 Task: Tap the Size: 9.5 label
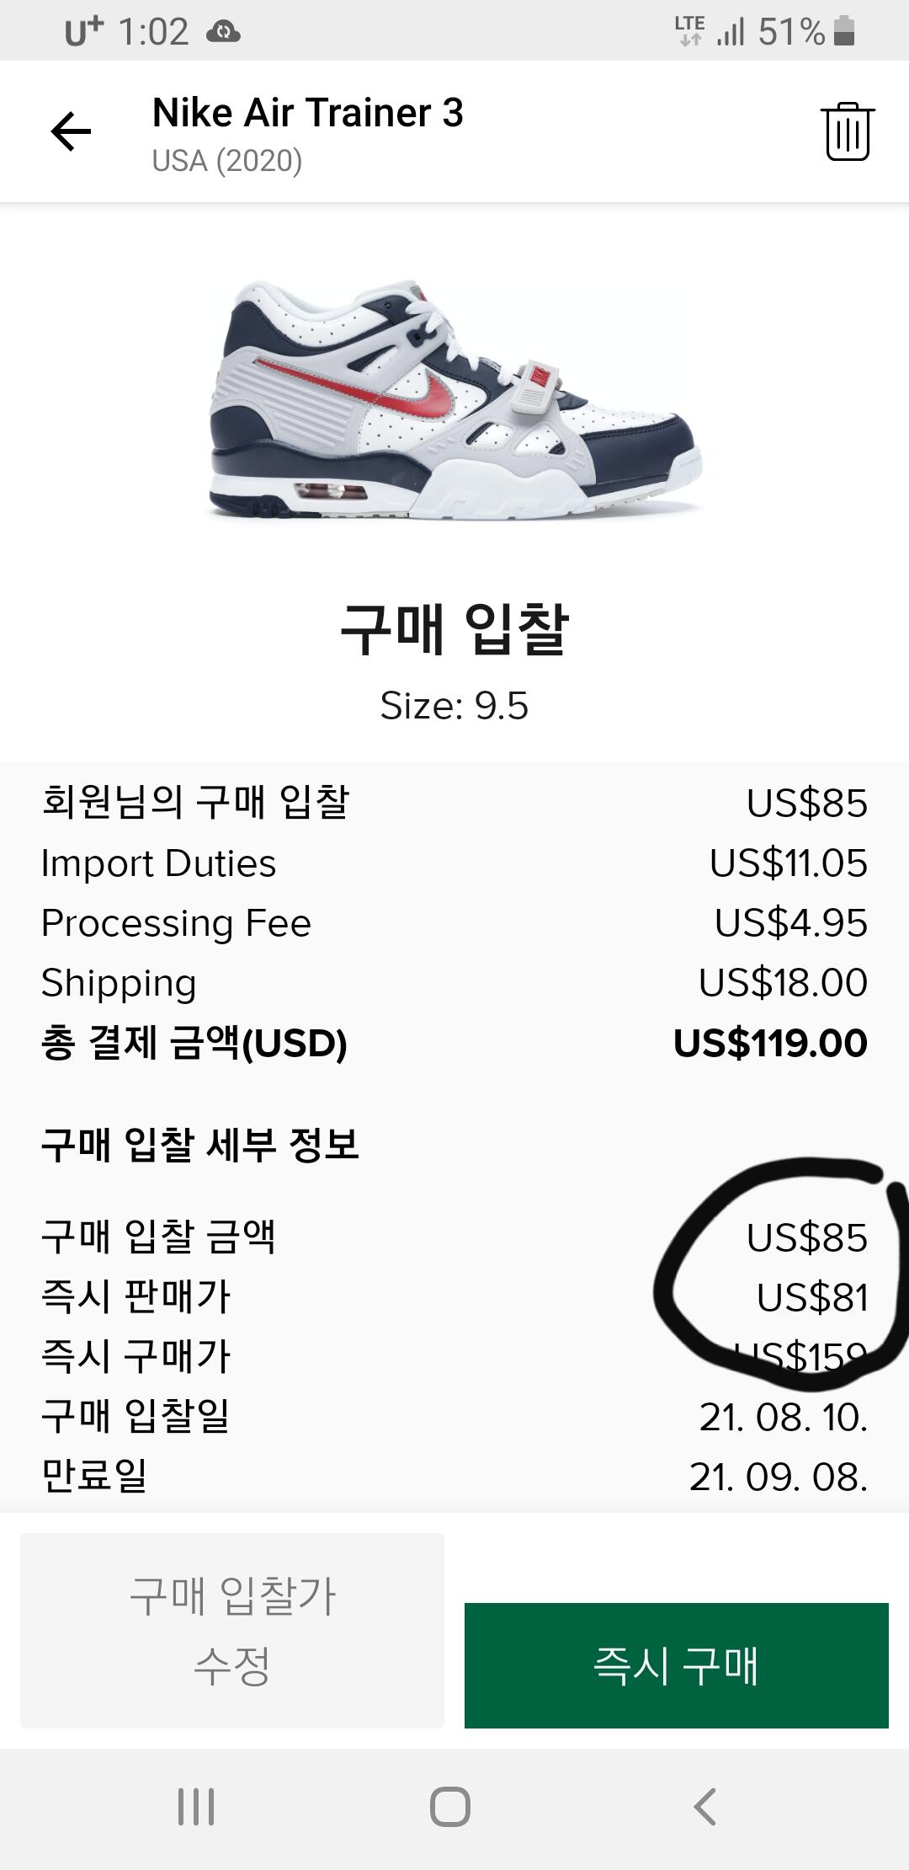click(454, 706)
